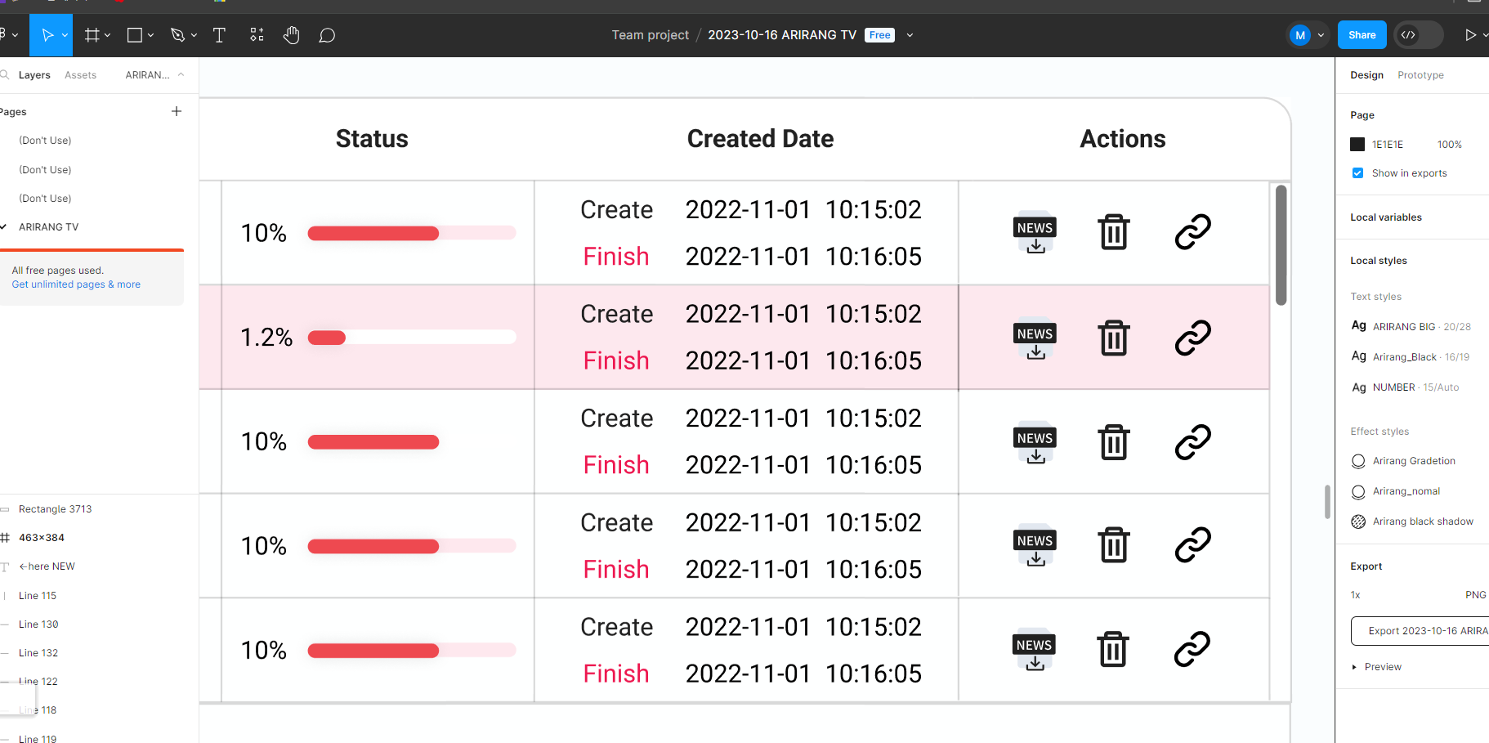1489x743 pixels.
Task: Toggle Show in exports checkbox
Action: (1357, 173)
